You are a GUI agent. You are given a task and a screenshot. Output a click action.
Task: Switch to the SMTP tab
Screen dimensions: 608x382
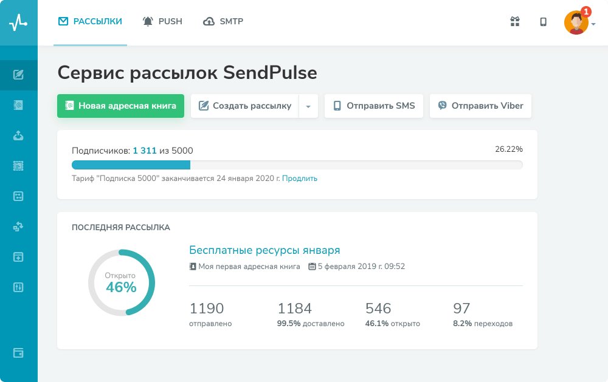[x=223, y=22]
